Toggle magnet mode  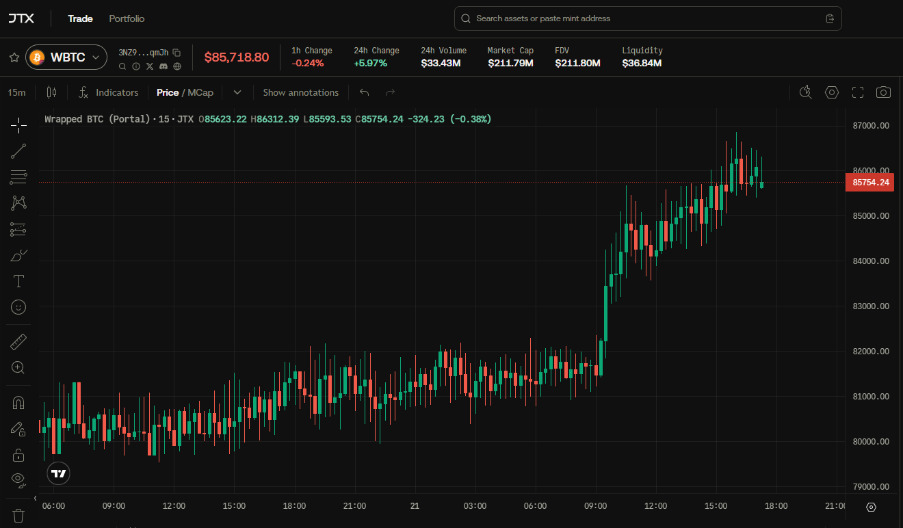(18, 403)
